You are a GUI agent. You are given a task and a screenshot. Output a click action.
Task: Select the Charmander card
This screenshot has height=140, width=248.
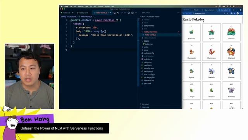(191, 52)
